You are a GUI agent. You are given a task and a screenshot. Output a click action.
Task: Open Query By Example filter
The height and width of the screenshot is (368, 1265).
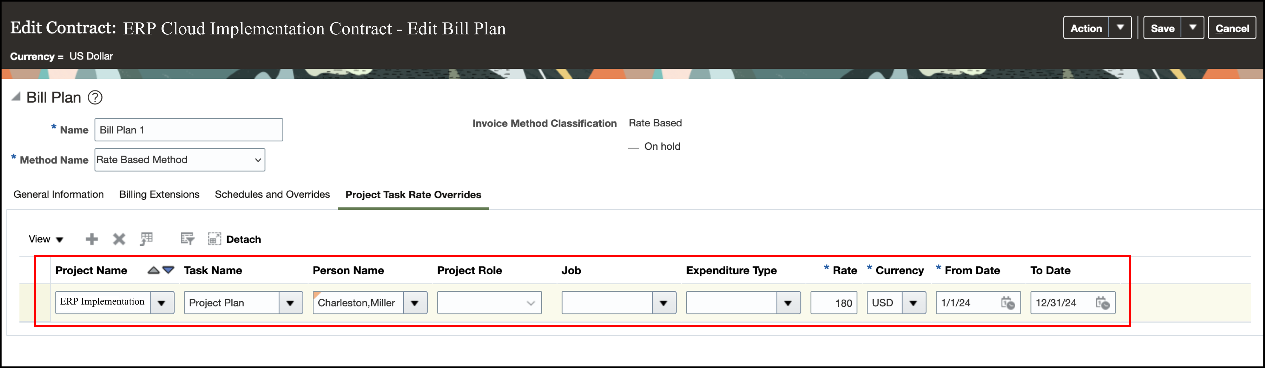pyautogui.click(x=187, y=239)
